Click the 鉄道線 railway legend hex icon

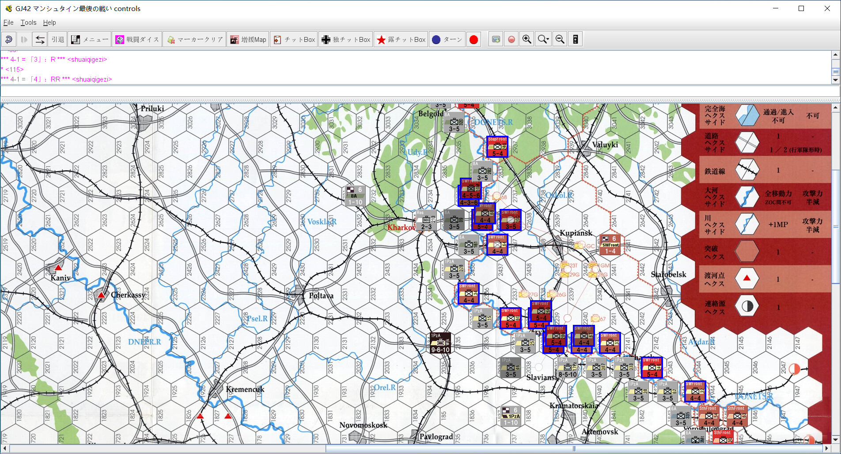pos(747,170)
